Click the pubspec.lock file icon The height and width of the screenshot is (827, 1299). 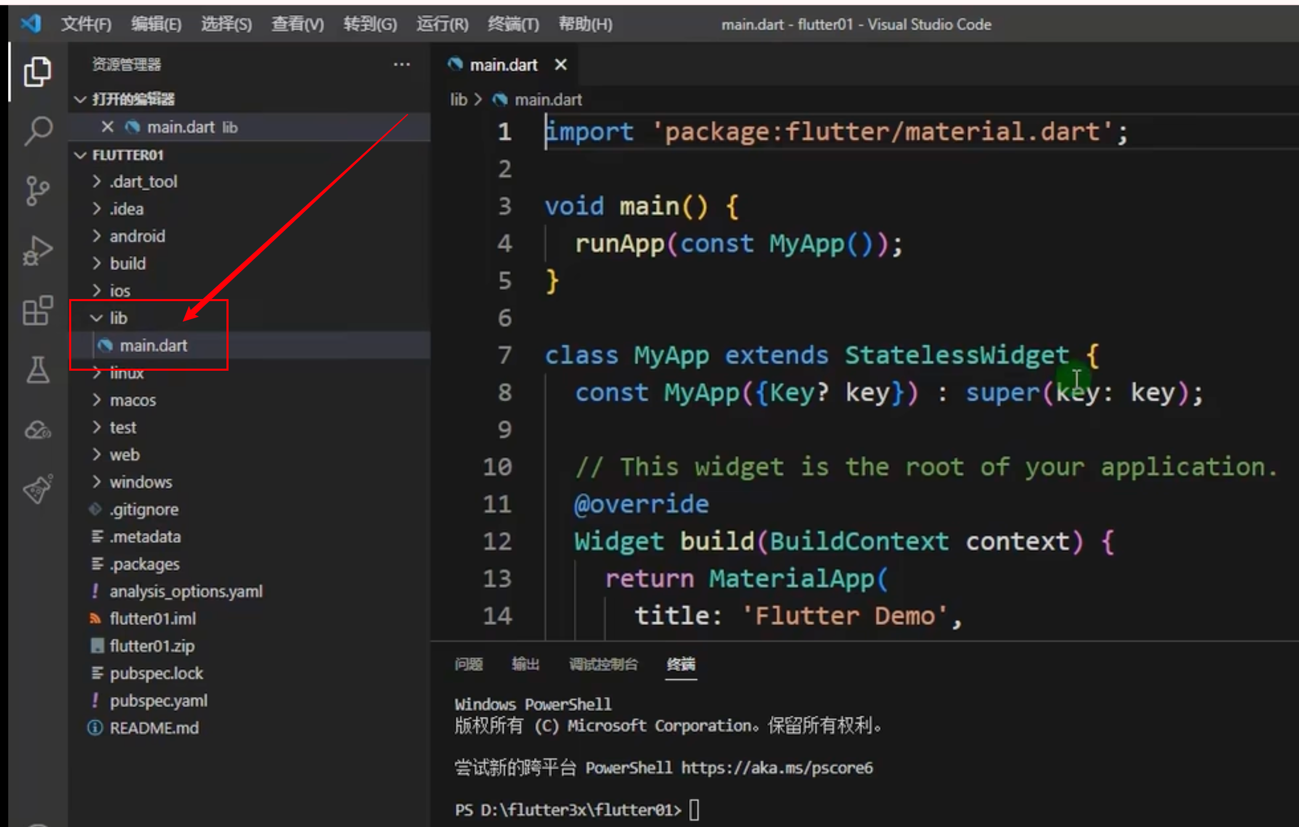click(x=97, y=673)
